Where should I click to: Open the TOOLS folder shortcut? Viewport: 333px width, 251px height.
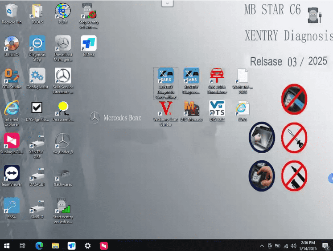click(37, 14)
